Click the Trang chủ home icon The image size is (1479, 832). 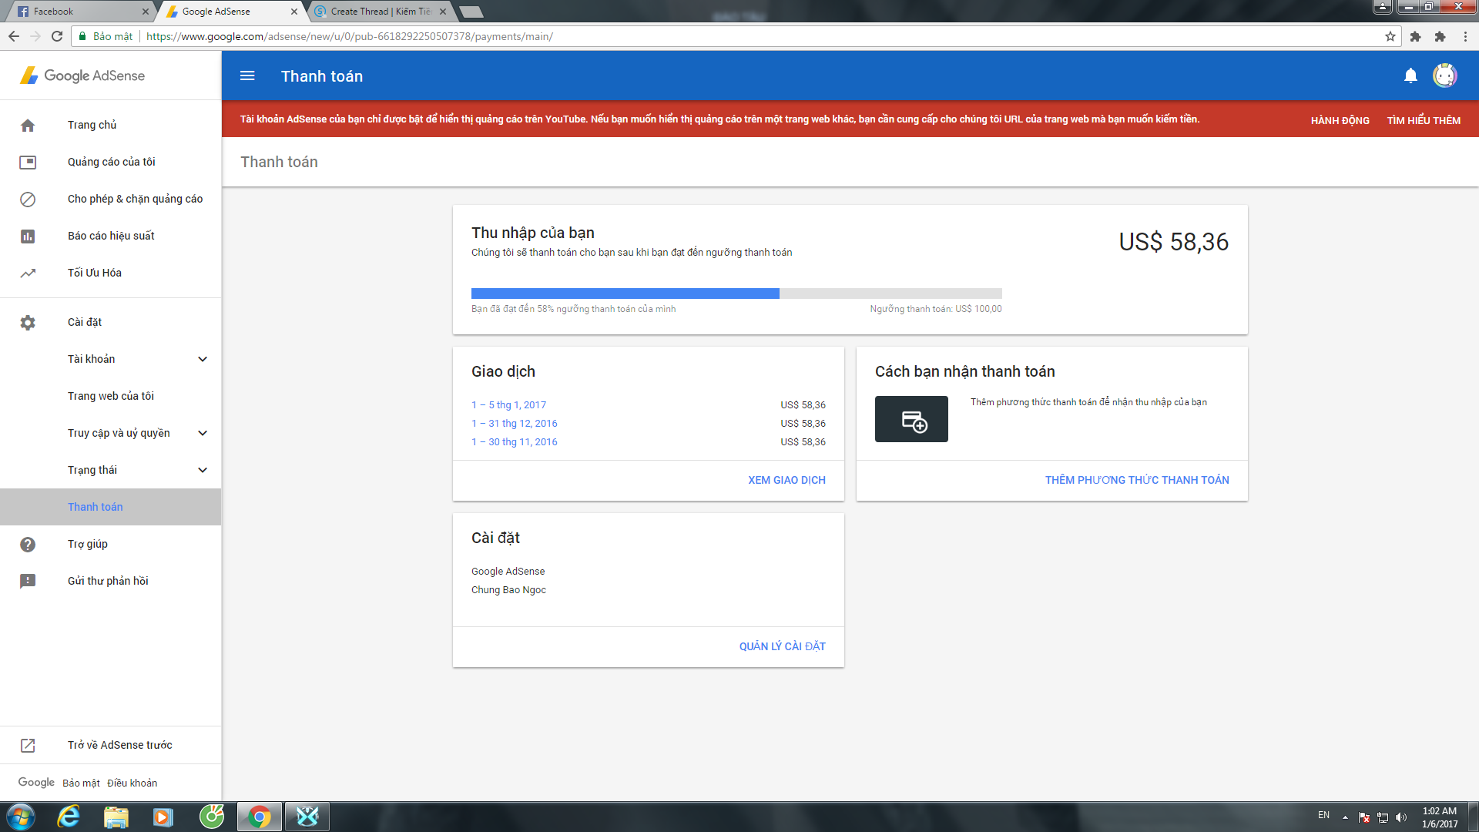pyautogui.click(x=28, y=125)
